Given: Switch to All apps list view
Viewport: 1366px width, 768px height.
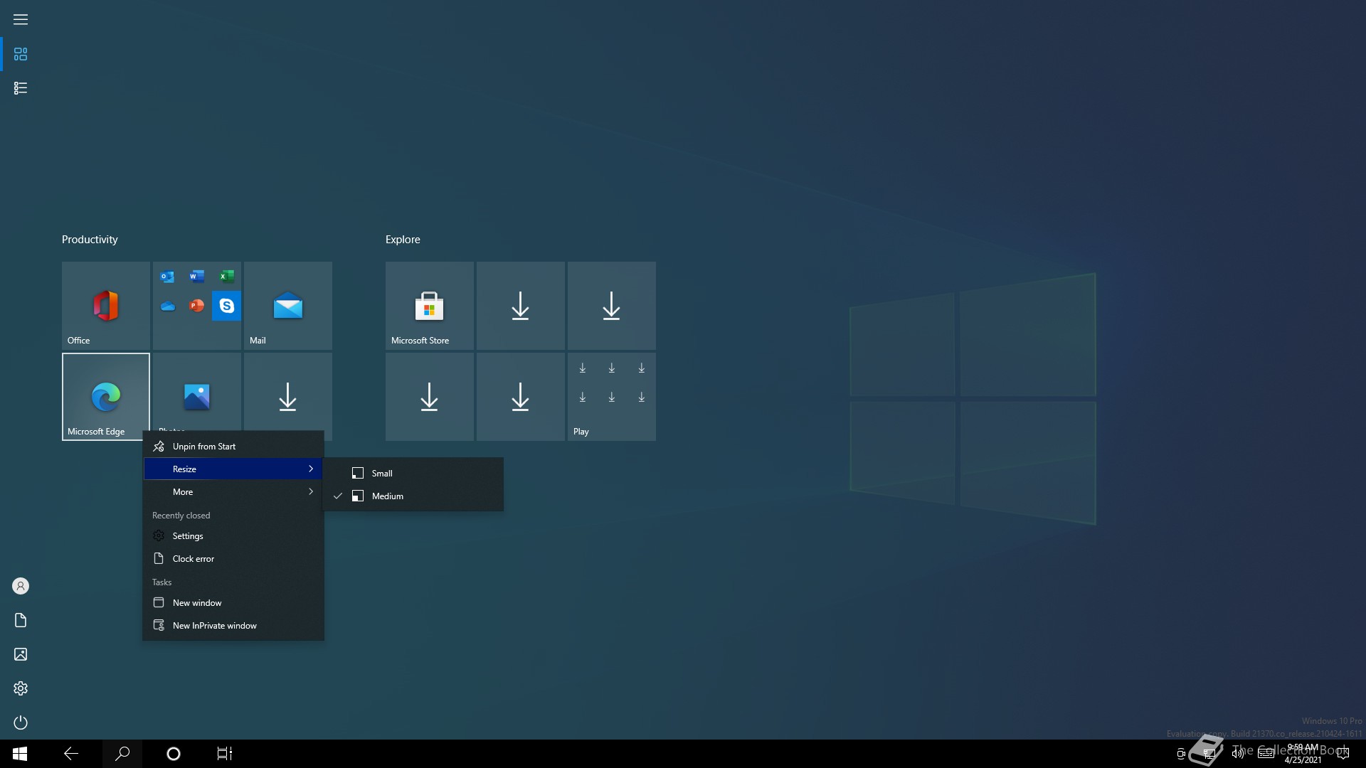Looking at the screenshot, I should pyautogui.click(x=21, y=88).
